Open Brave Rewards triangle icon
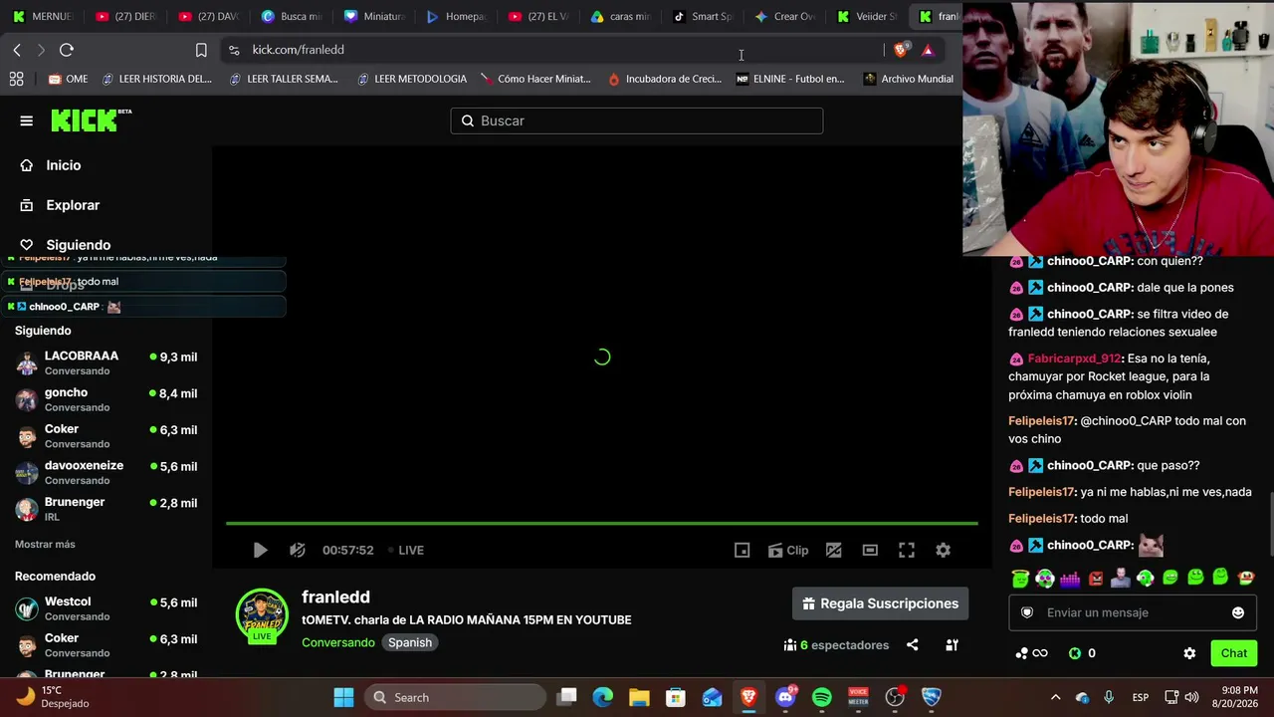The width and height of the screenshot is (1274, 717). [928, 50]
